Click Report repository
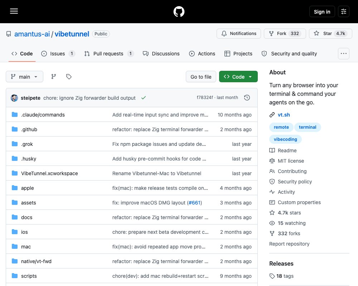The height and width of the screenshot is (286, 358). tap(289, 244)
